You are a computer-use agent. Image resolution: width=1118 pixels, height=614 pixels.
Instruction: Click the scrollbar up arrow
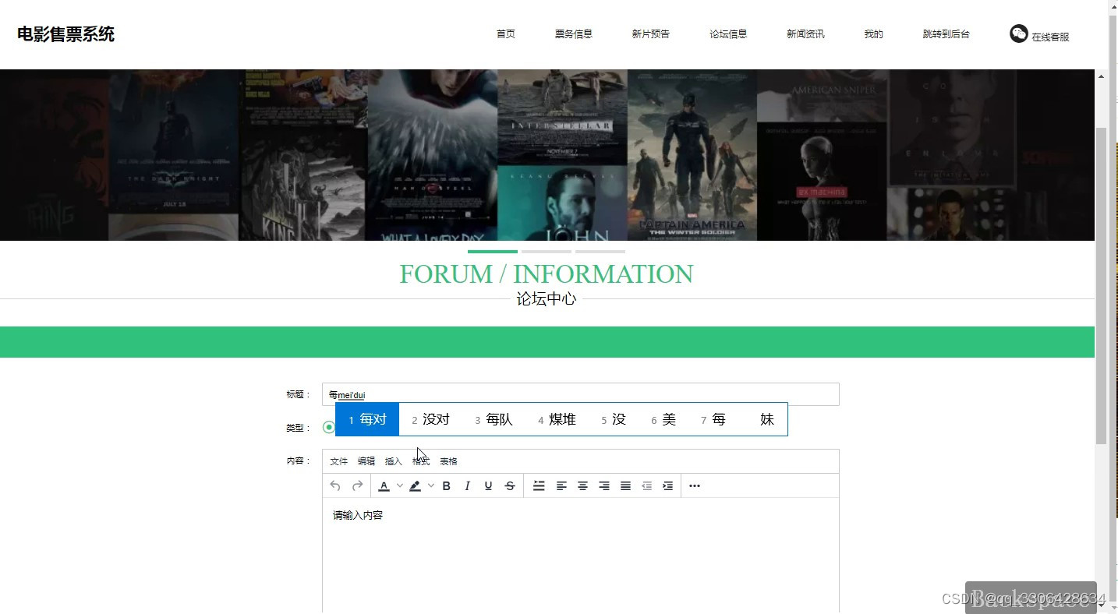click(1101, 76)
